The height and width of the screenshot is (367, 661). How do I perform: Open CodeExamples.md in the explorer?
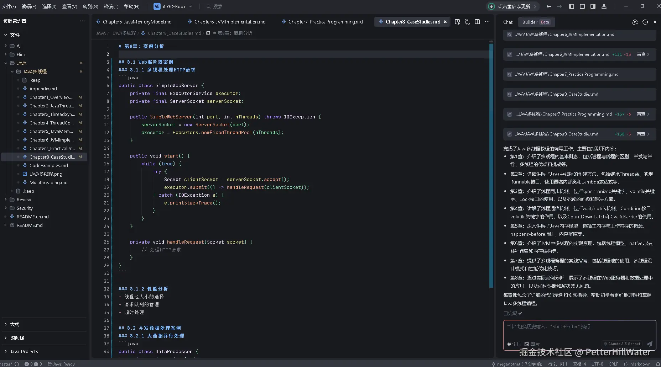coord(48,165)
